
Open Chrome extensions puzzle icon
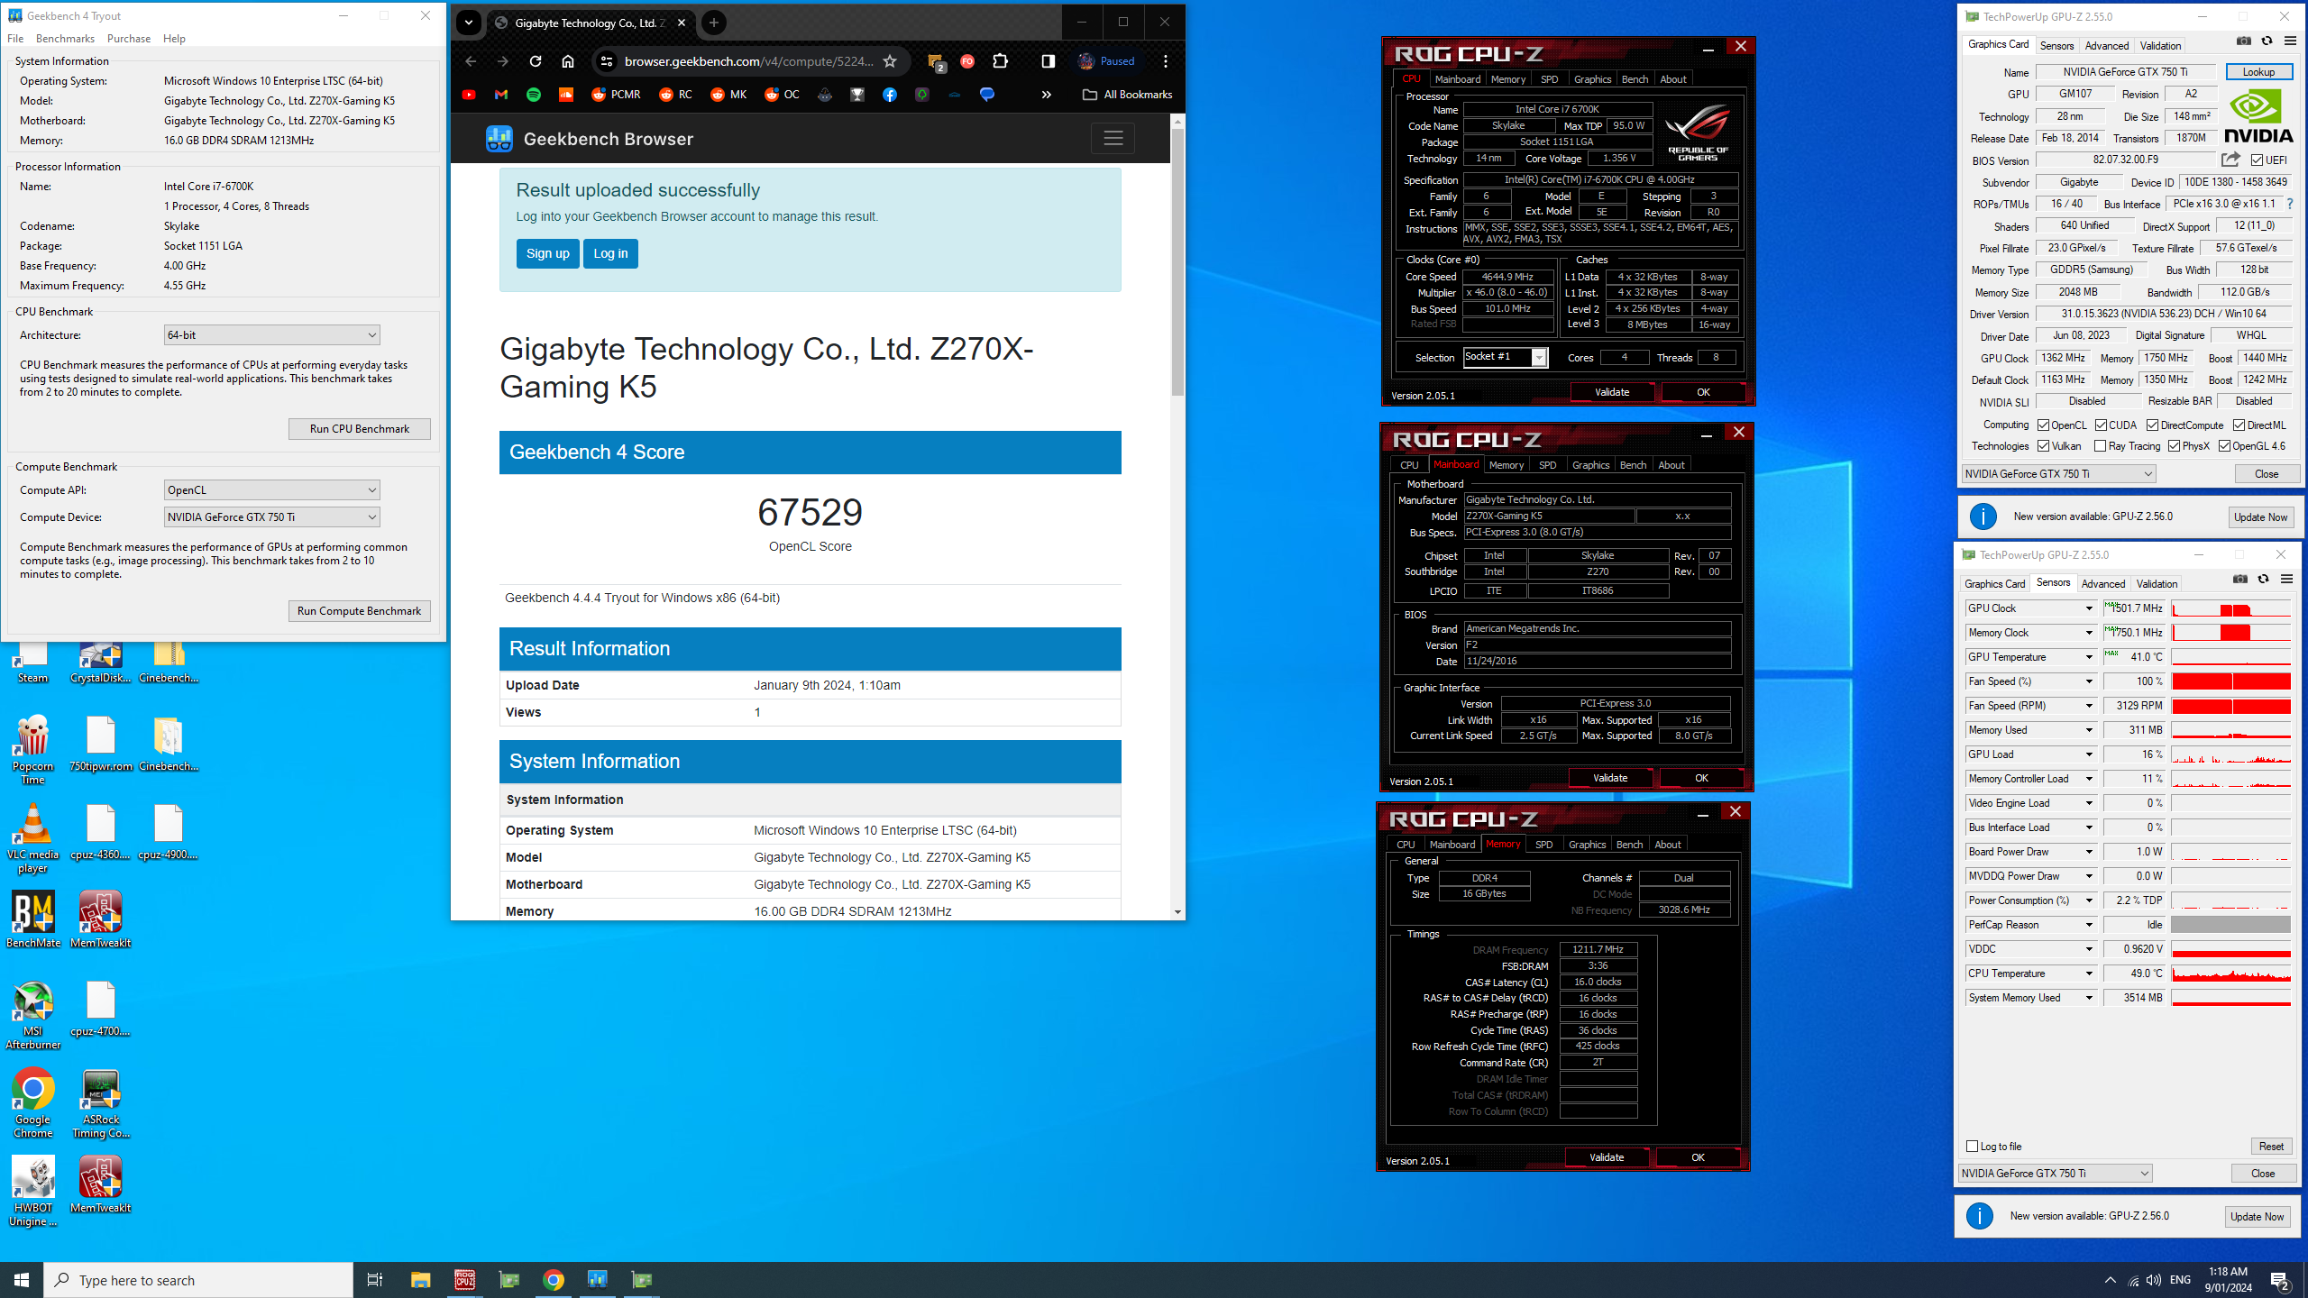[x=1000, y=61]
